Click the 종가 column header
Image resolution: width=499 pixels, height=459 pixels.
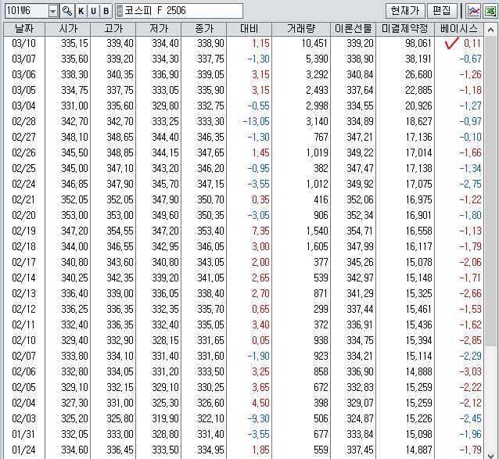pyautogui.click(x=204, y=28)
